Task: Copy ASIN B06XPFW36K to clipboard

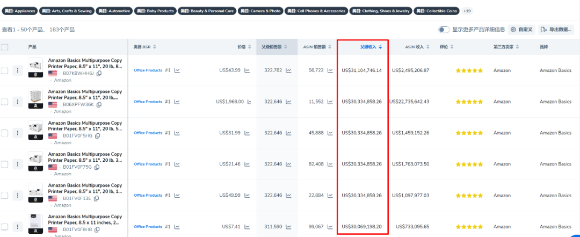Action: coord(99,105)
